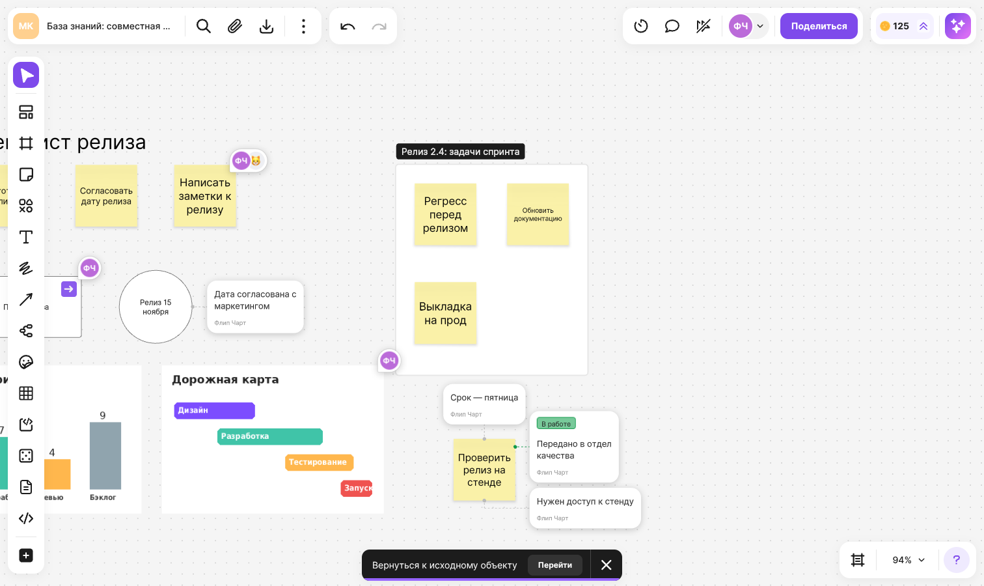This screenshot has height=586, width=984.
Task: Expand the 125 credits counter
Action: (x=905, y=26)
